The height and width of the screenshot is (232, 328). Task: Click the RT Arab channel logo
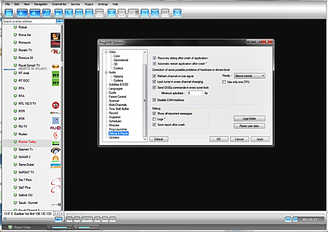55,75
